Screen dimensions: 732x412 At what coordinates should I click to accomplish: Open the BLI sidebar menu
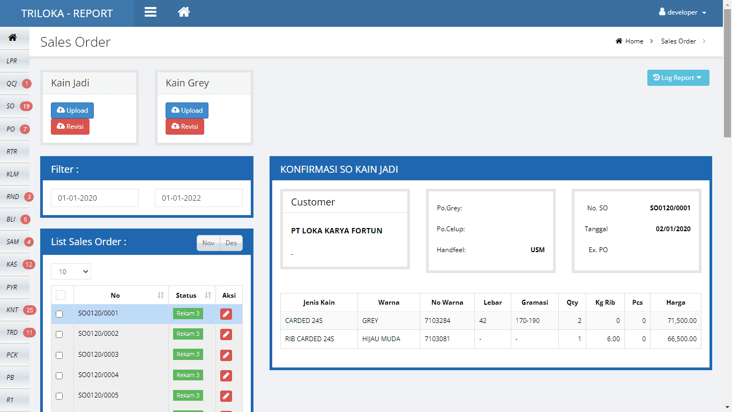14,219
